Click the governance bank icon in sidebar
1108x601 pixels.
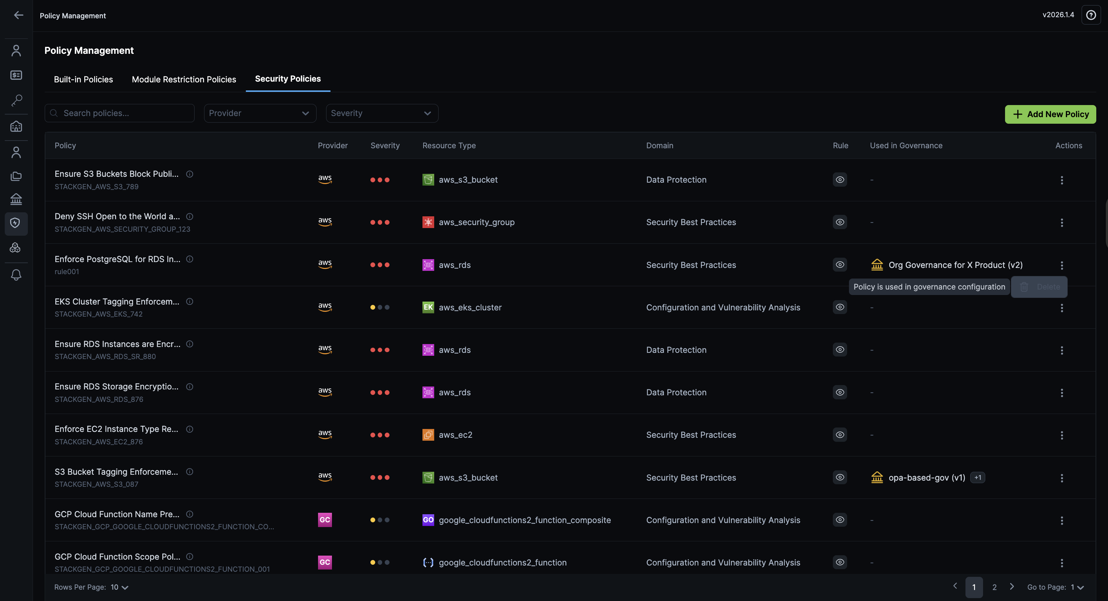16,199
